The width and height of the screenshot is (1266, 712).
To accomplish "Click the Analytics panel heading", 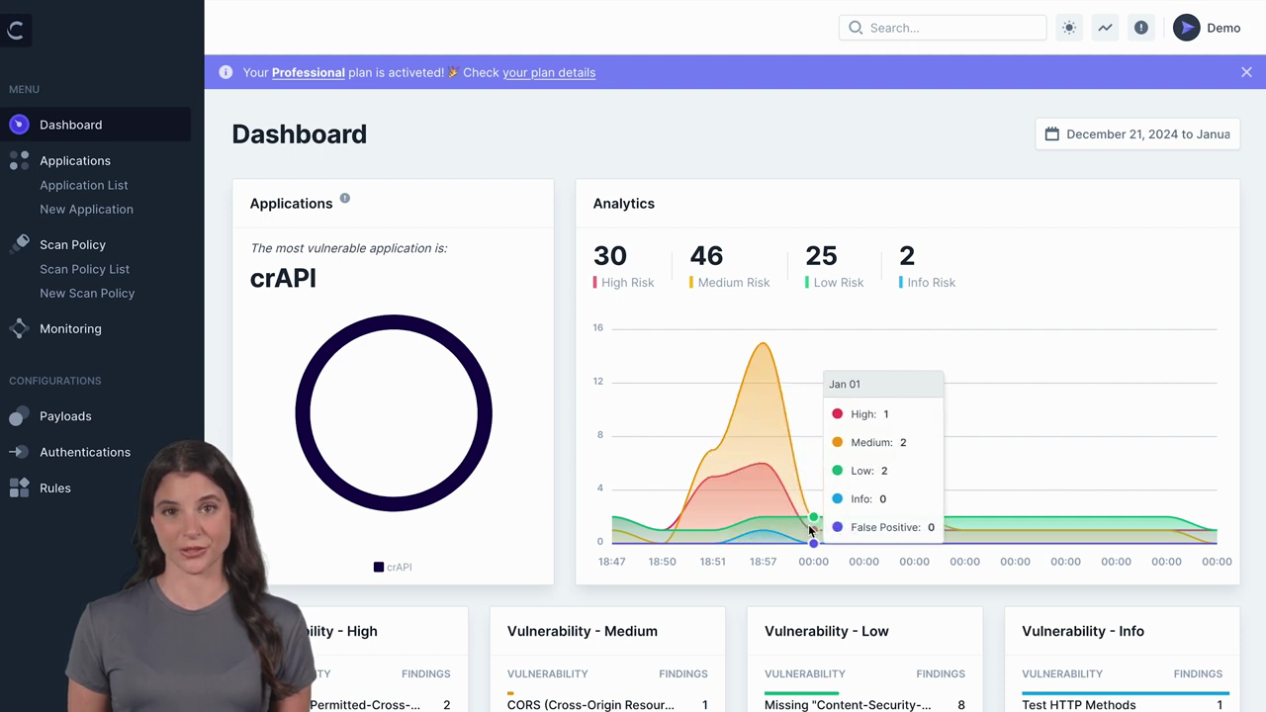I will [624, 204].
